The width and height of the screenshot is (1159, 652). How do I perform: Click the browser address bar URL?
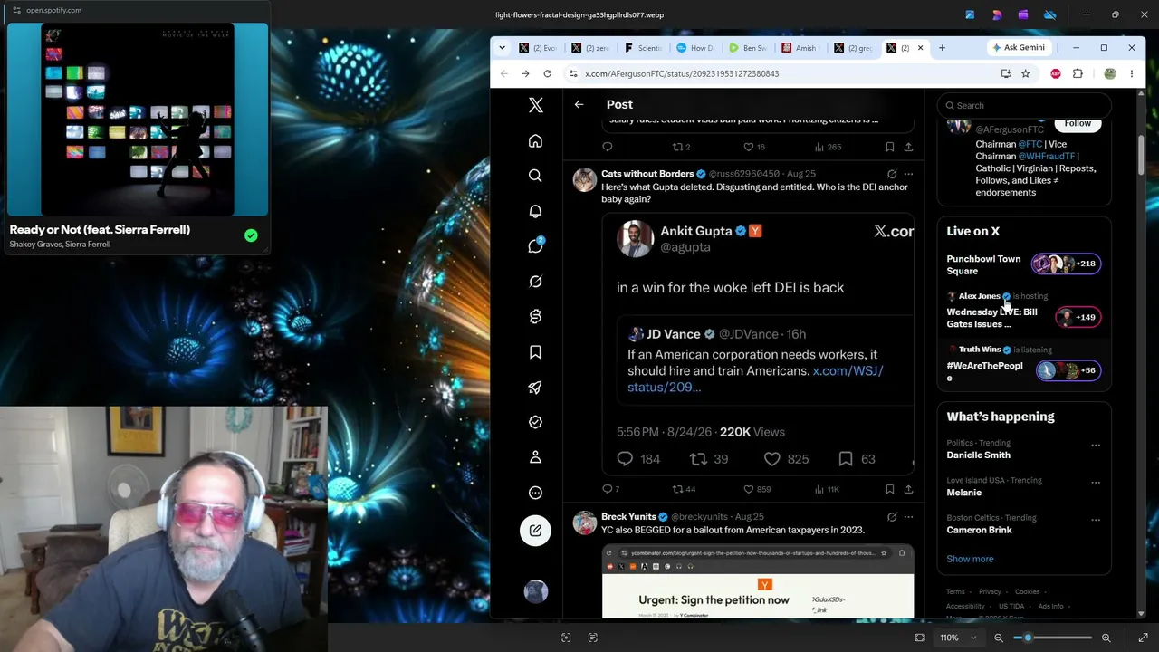pyautogui.click(x=682, y=73)
